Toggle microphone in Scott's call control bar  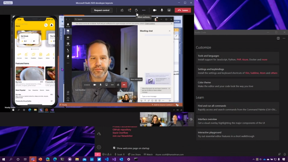100,85
